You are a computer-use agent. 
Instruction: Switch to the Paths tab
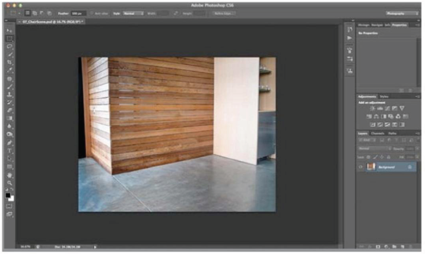point(393,134)
